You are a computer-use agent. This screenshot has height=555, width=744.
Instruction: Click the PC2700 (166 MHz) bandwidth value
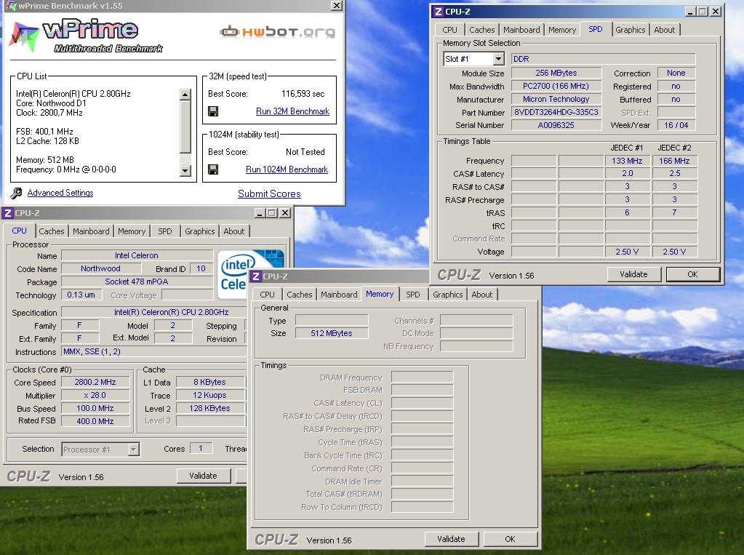coord(556,86)
